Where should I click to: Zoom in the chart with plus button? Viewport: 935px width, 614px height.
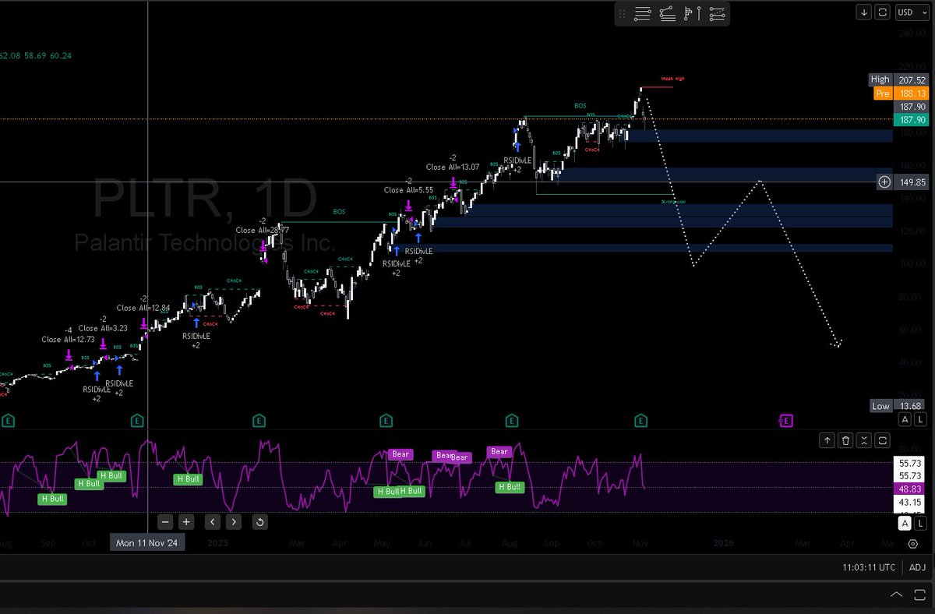pos(186,522)
